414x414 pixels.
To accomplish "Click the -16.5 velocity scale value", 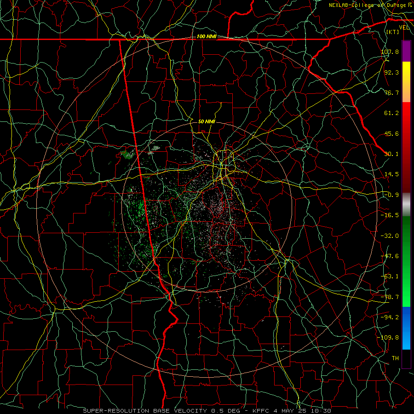I will pos(390,215).
